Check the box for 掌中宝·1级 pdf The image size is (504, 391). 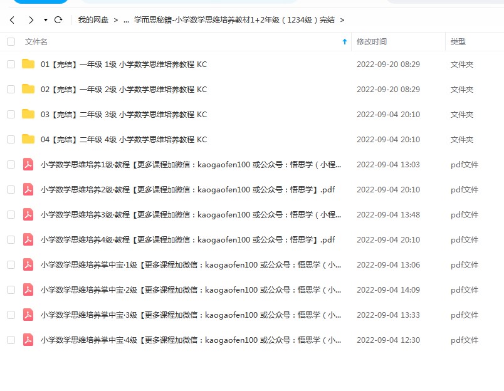pos(11,264)
